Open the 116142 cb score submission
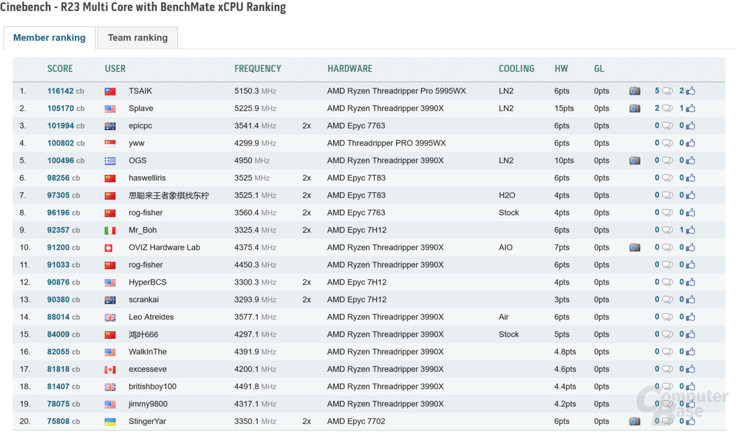738x435 pixels. [66, 91]
